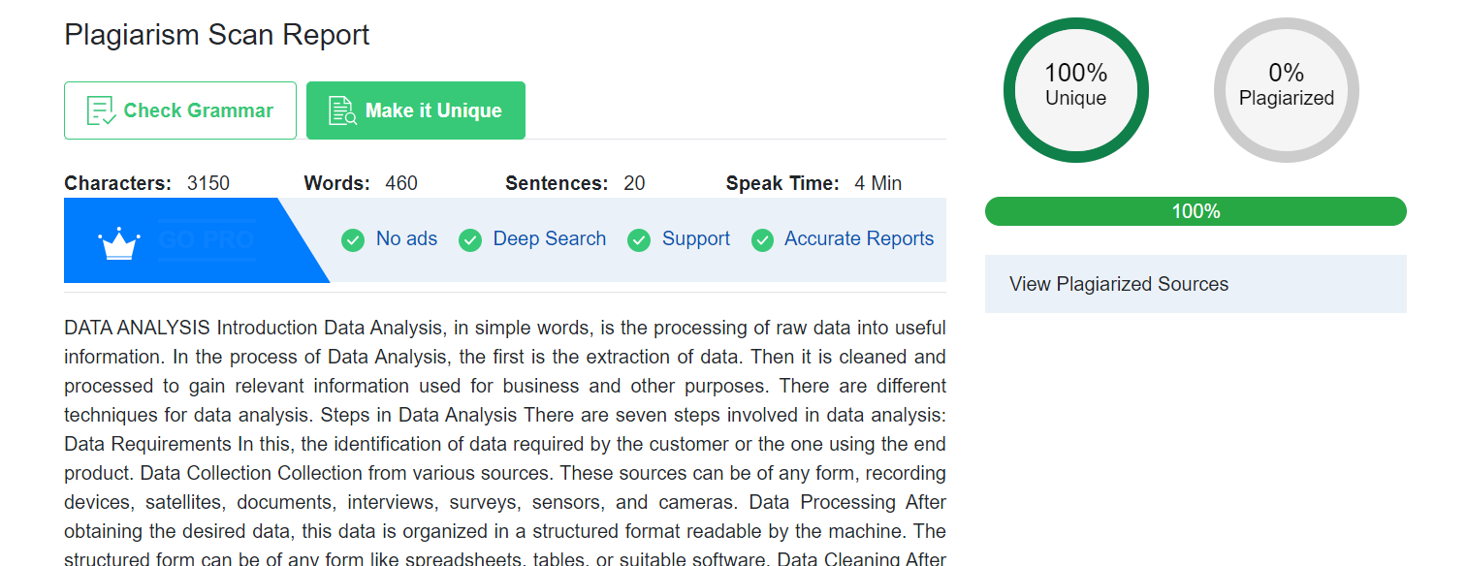The image size is (1467, 566).
Task: Select the 100% Unique circle indicator
Action: click(x=1075, y=90)
